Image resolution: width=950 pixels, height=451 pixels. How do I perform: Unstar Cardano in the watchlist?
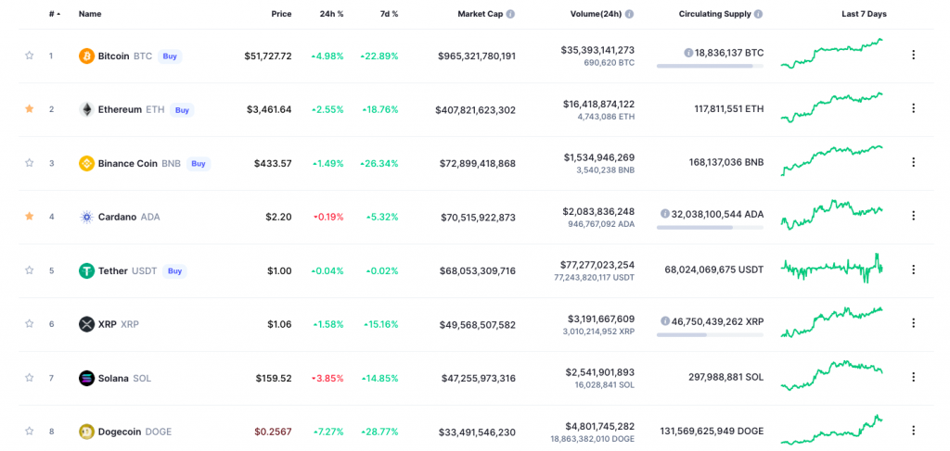(29, 216)
